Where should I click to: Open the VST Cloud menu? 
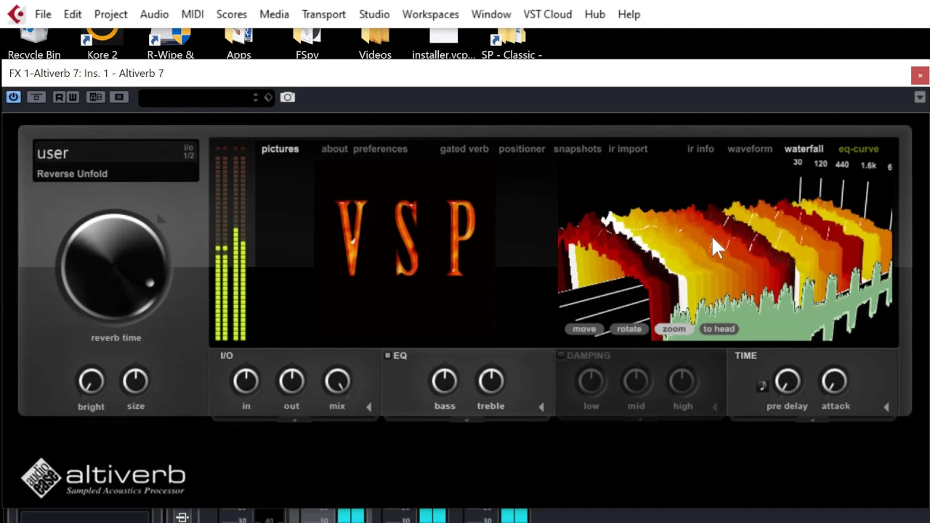tap(548, 14)
